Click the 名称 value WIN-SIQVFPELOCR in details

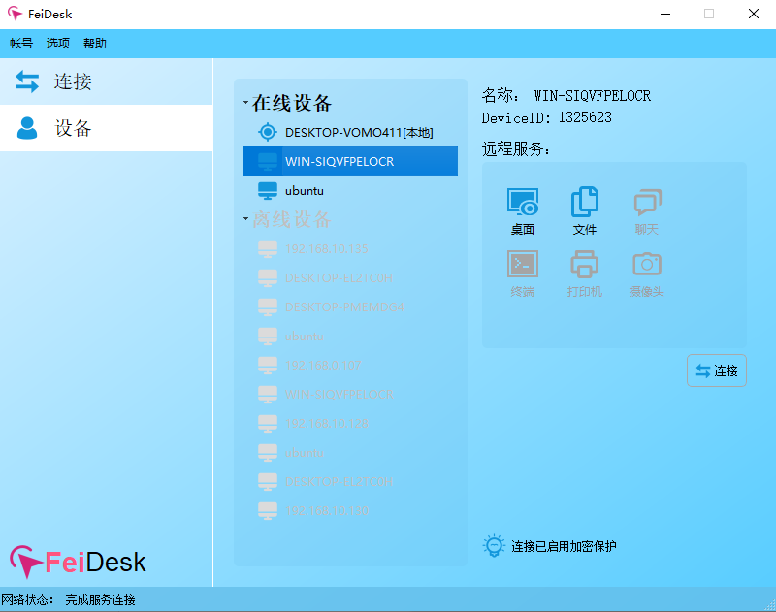click(593, 95)
